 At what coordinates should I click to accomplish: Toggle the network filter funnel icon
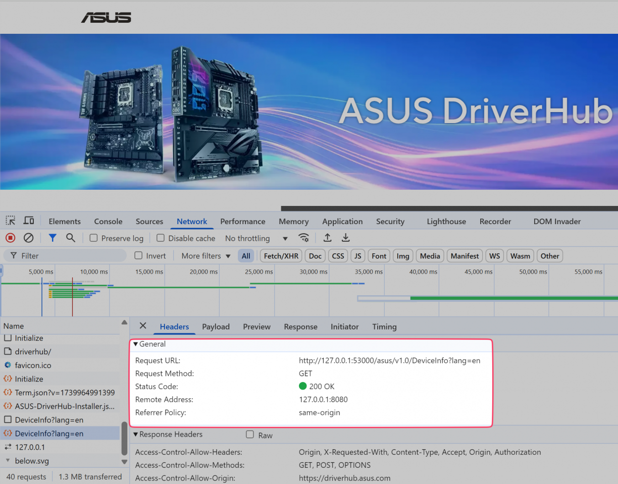click(52, 238)
